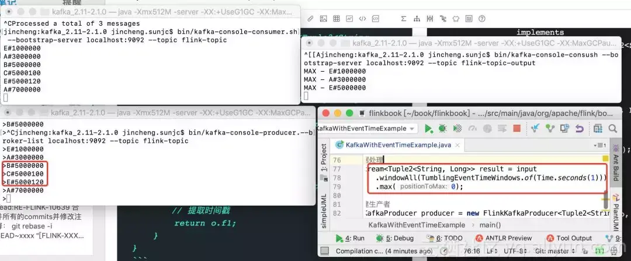Open UTF-8 encoding selector
Viewport: 631px width, 261px height.
(514, 251)
